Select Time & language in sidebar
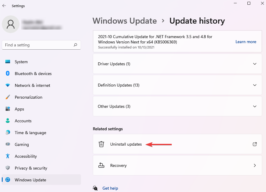This screenshot has height=192, width=266. (41, 132)
